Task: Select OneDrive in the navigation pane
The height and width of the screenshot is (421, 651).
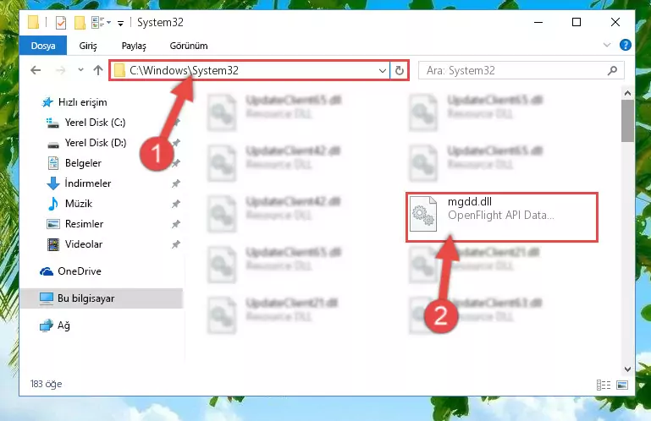Action: pos(80,271)
